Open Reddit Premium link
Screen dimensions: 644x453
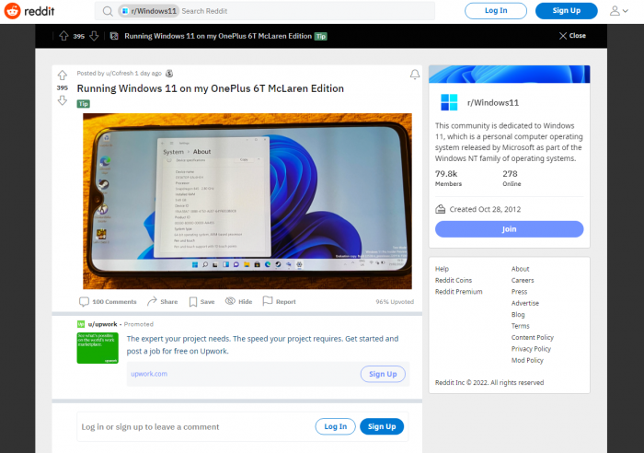(x=459, y=292)
